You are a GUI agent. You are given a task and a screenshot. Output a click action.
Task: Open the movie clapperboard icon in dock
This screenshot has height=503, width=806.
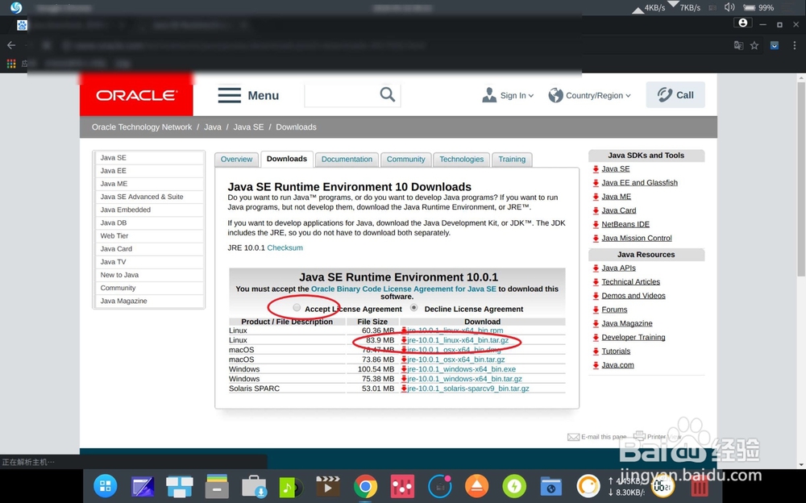(328, 486)
